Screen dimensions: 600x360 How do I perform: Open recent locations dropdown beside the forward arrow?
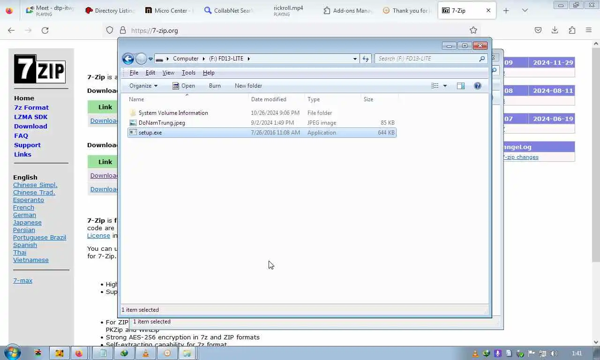coord(150,59)
